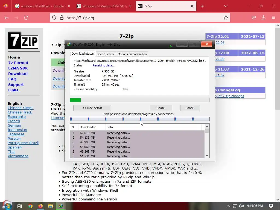Switch to the windows 10 2004 iso Google tab

coord(42,6)
